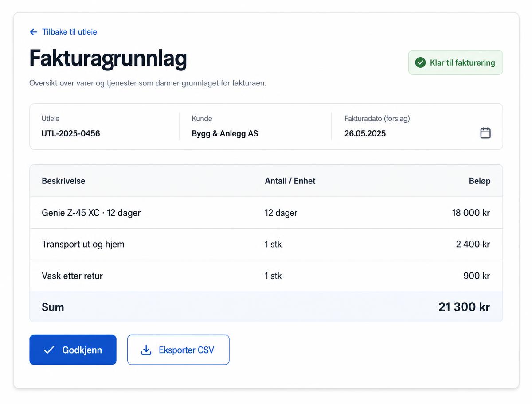Click the 1 stk quantity for Vask etter retur

point(273,276)
